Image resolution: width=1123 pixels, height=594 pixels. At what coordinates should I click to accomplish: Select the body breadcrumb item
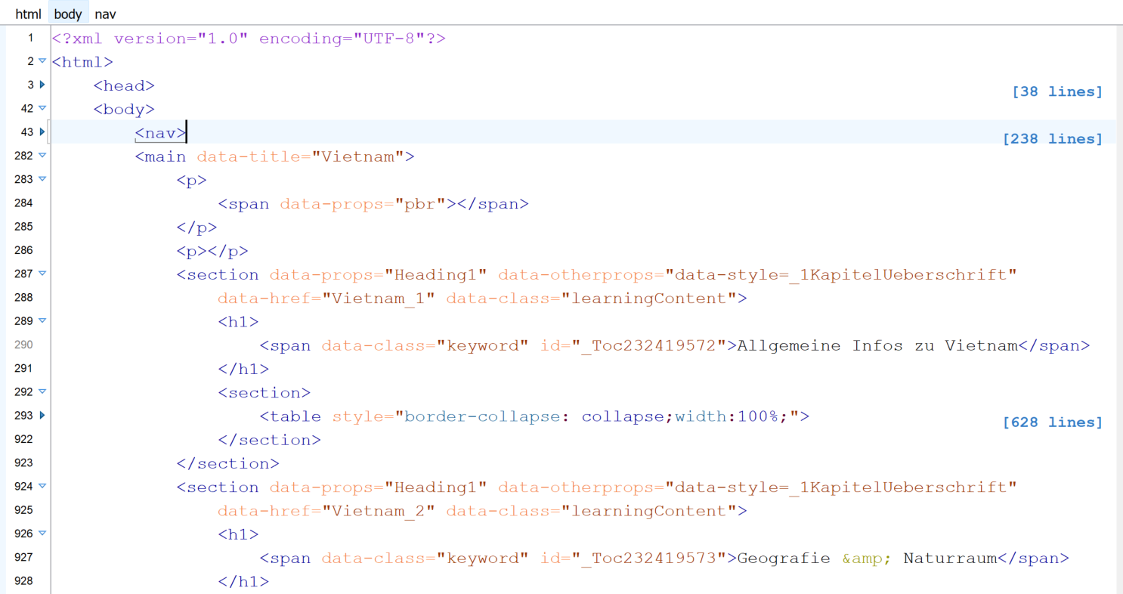(x=68, y=14)
